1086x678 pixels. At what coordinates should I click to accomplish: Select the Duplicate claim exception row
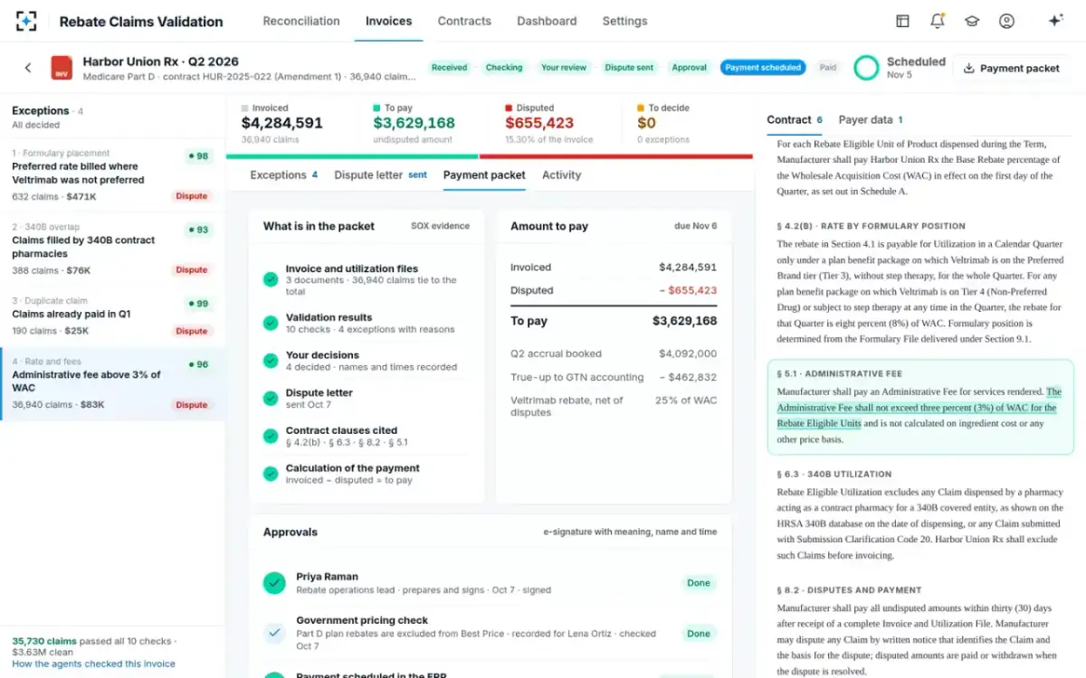point(112,316)
